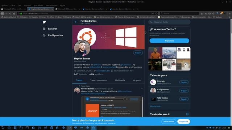
Task: Click the browser Buscar search box
Action: [x=179, y=13]
